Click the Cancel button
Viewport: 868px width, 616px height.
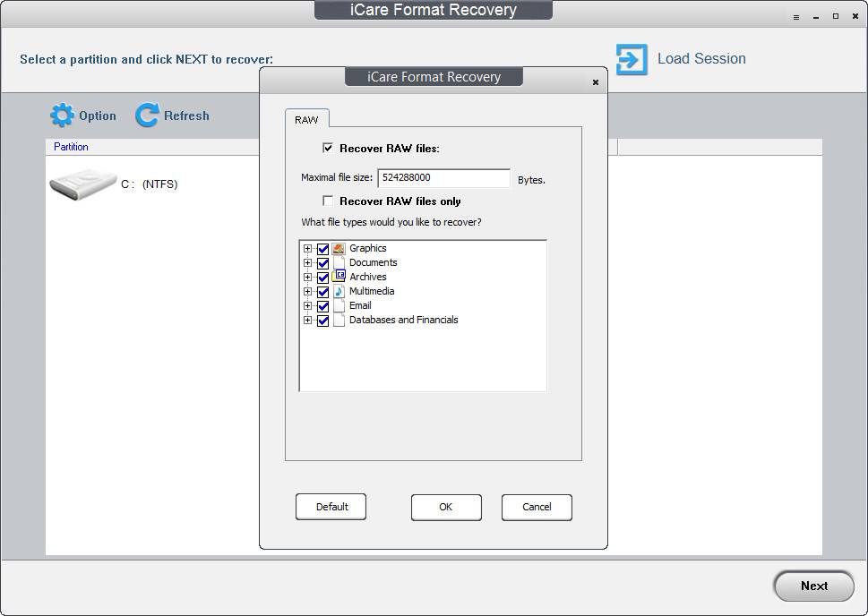pos(537,507)
